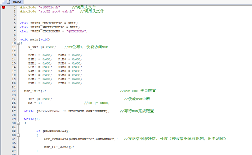Viewport: 252px width, 155px height.
Task: Click P0M1 on line 13
Action: (32, 55)
